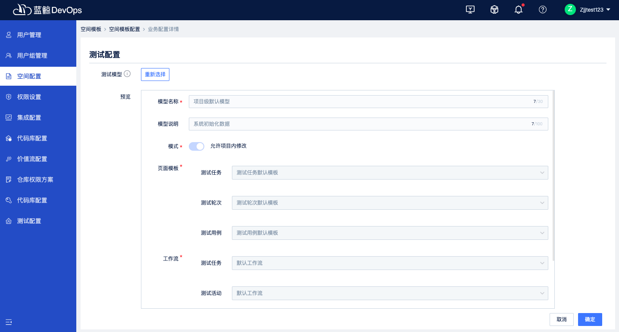Open the cube package icon in header

[x=494, y=9]
